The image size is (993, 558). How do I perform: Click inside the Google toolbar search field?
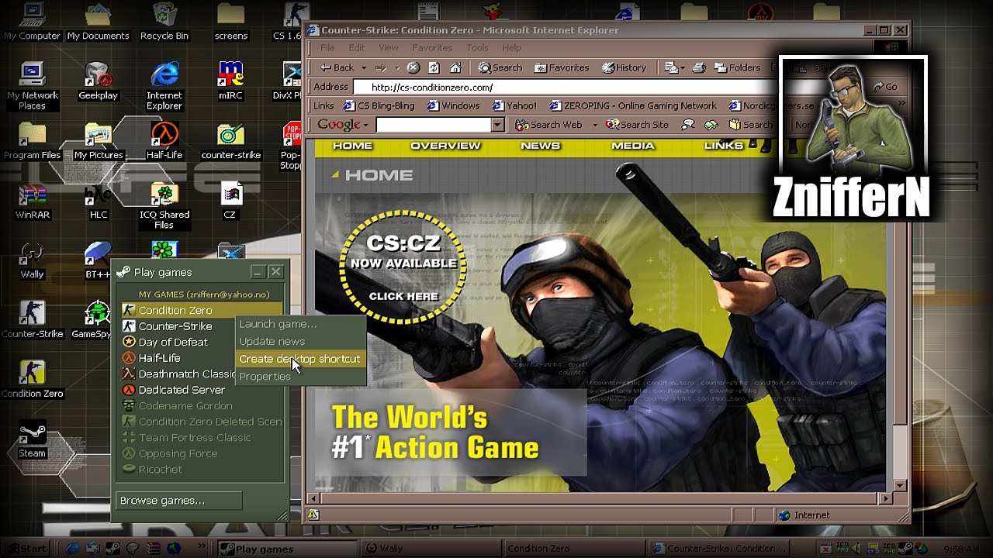434,125
